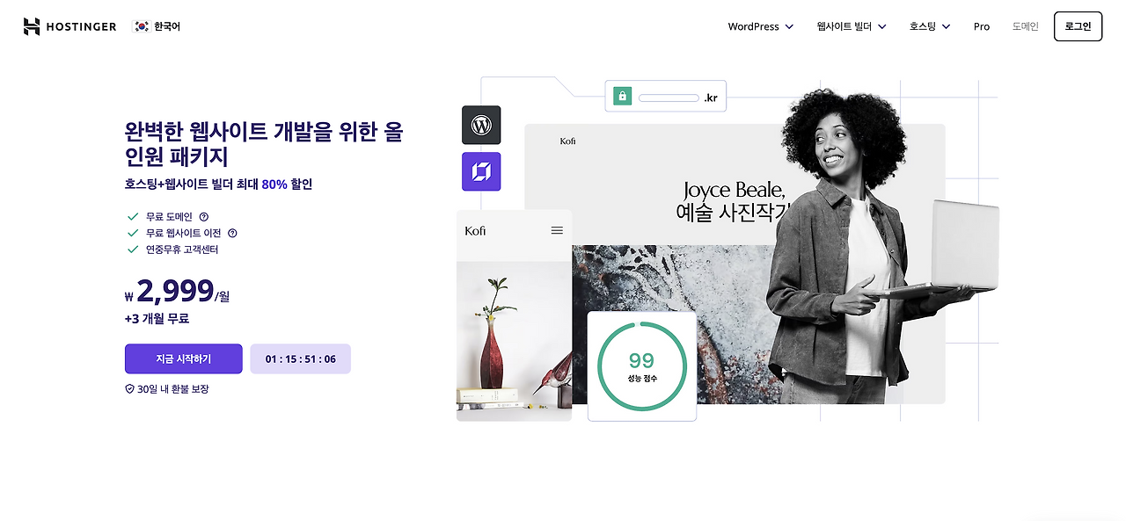
Task: Click the Hostinger H logo
Action: (32, 25)
